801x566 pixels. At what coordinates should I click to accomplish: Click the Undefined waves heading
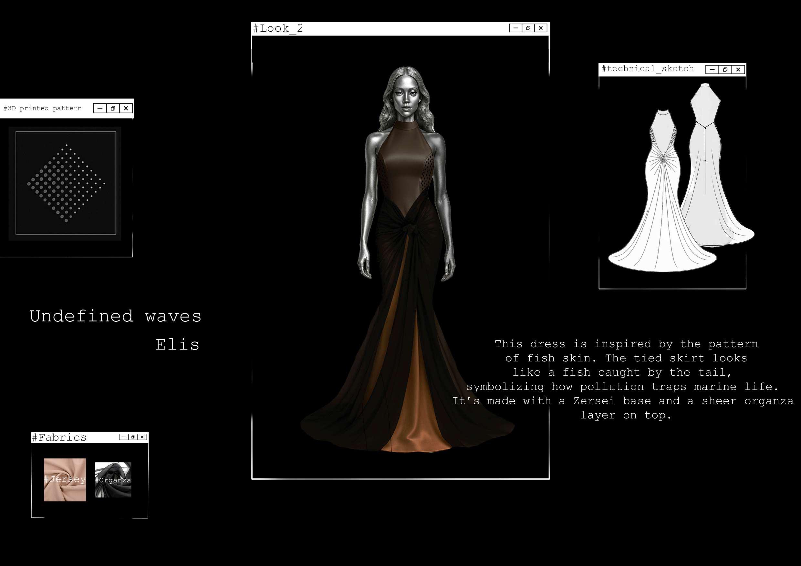(116, 317)
